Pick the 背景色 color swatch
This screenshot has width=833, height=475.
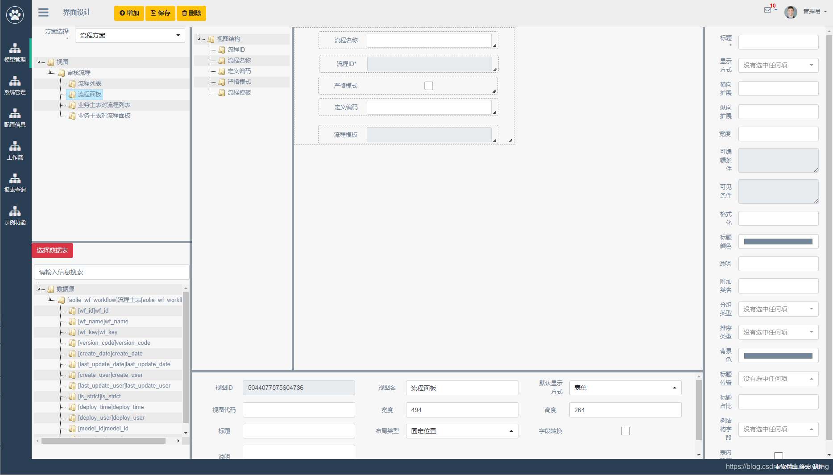tap(778, 355)
